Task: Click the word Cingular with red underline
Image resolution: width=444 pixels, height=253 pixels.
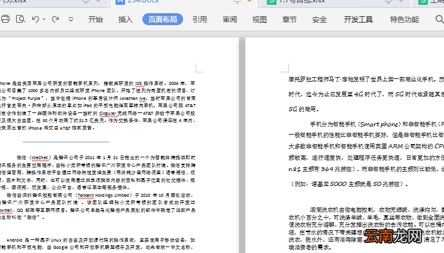Action: pyautogui.click(x=108, y=113)
